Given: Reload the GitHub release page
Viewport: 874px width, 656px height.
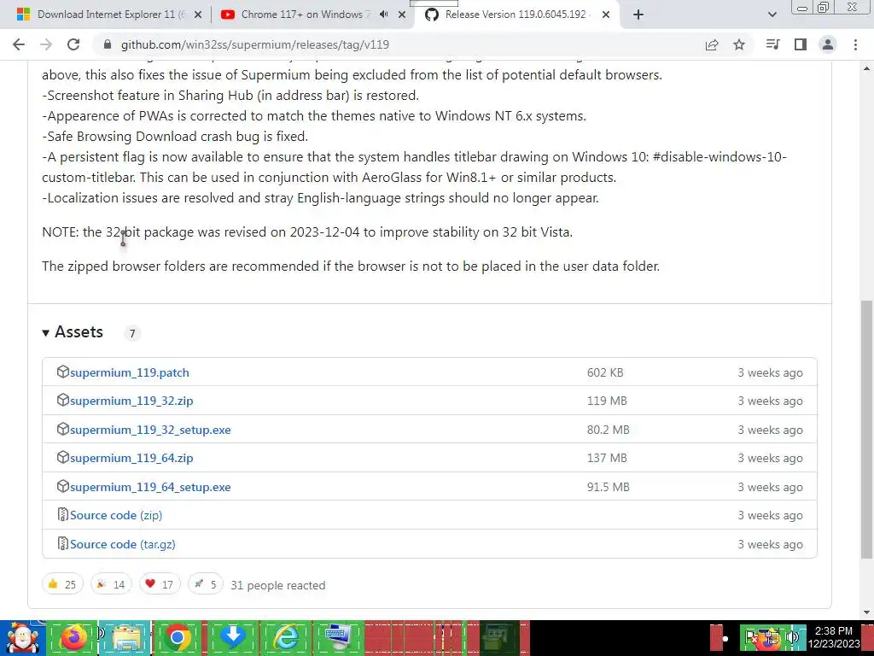Looking at the screenshot, I should click(73, 44).
